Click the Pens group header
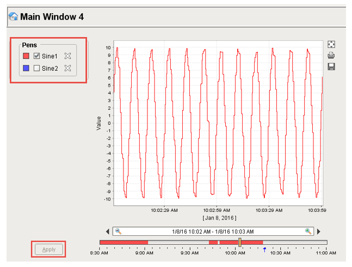 (29, 45)
